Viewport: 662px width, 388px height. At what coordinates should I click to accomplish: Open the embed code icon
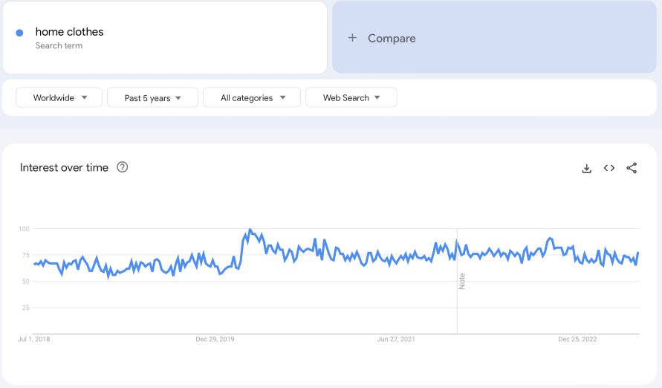[x=609, y=168]
